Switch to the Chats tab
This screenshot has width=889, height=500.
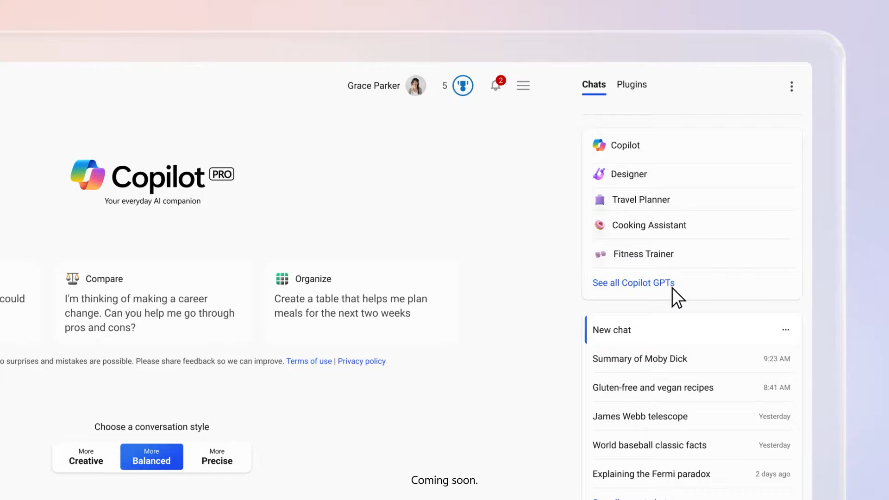[594, 85]
